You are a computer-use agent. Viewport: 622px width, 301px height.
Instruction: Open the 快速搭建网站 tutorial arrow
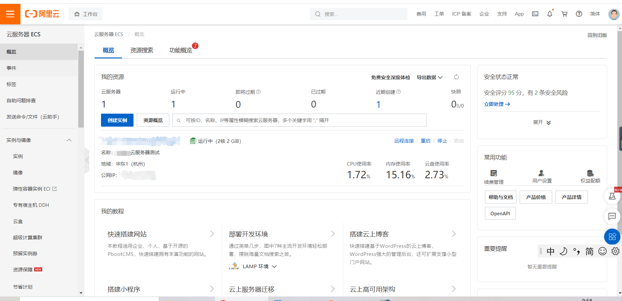pos(212,234)
